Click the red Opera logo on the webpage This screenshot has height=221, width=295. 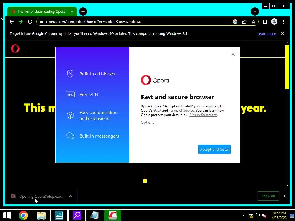tap(15, 49)
